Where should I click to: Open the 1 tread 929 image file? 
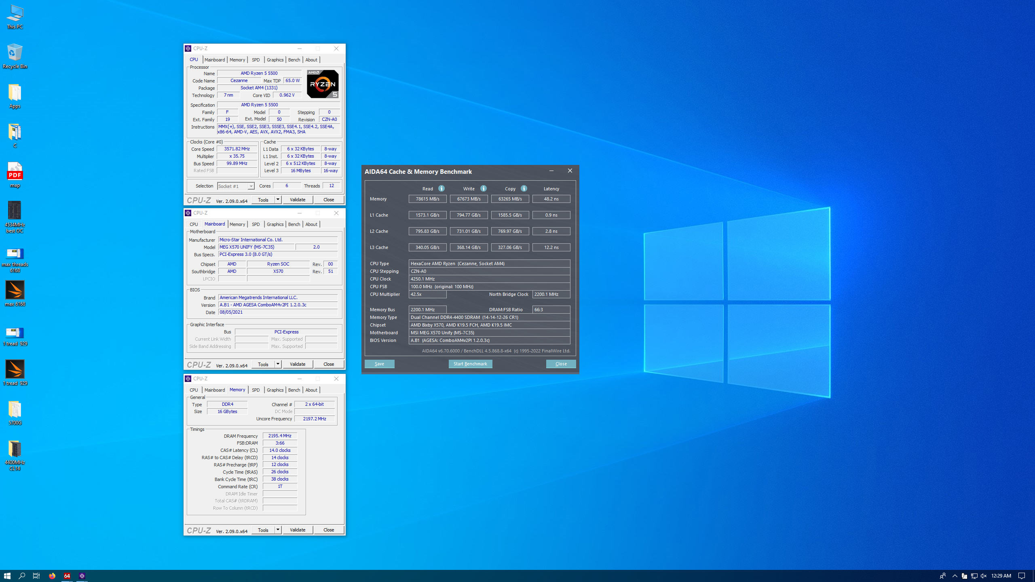click(15, 337)
